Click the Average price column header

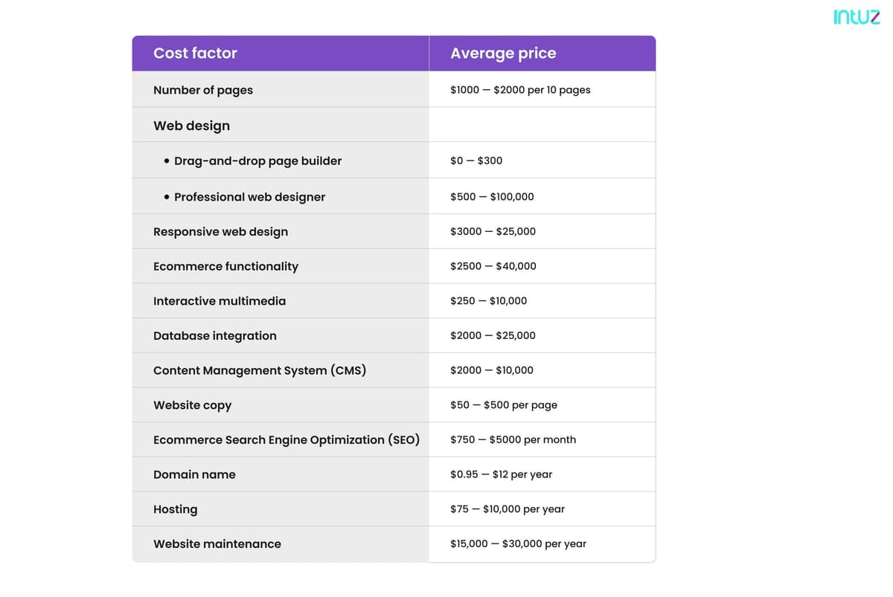point(503,54)
